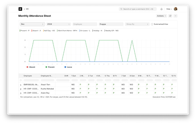Image resolution: width=196 pixels, height=124 pixels.
Task: Open the notifications bell
Action: tap(161, 9)
